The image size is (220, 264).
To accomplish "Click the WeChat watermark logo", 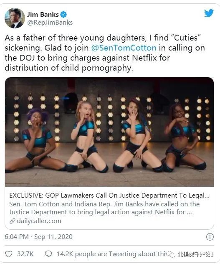I will pyautogui.click(x=172, y=254).
